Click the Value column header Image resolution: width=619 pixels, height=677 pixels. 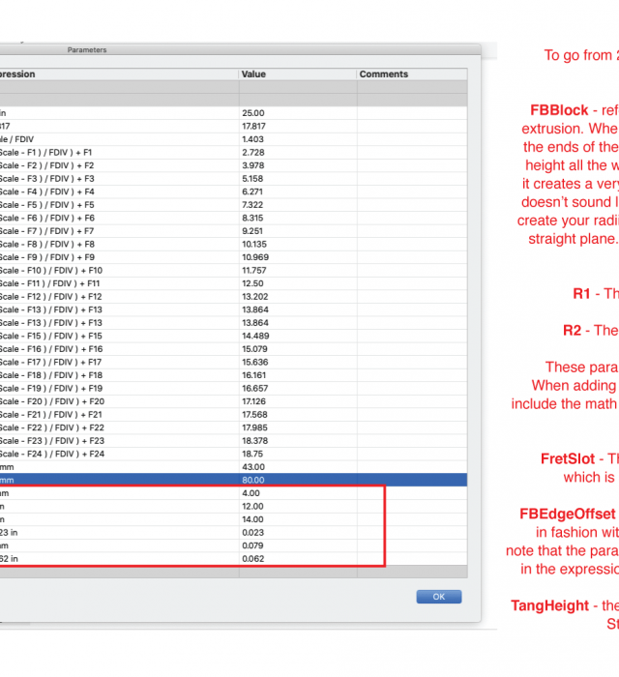[x=297, y=74]
